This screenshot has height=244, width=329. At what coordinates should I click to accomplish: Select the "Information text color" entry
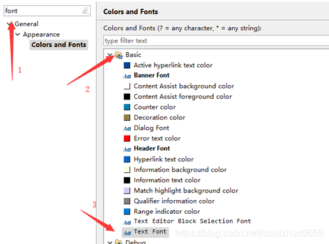[x=167, y=180]
